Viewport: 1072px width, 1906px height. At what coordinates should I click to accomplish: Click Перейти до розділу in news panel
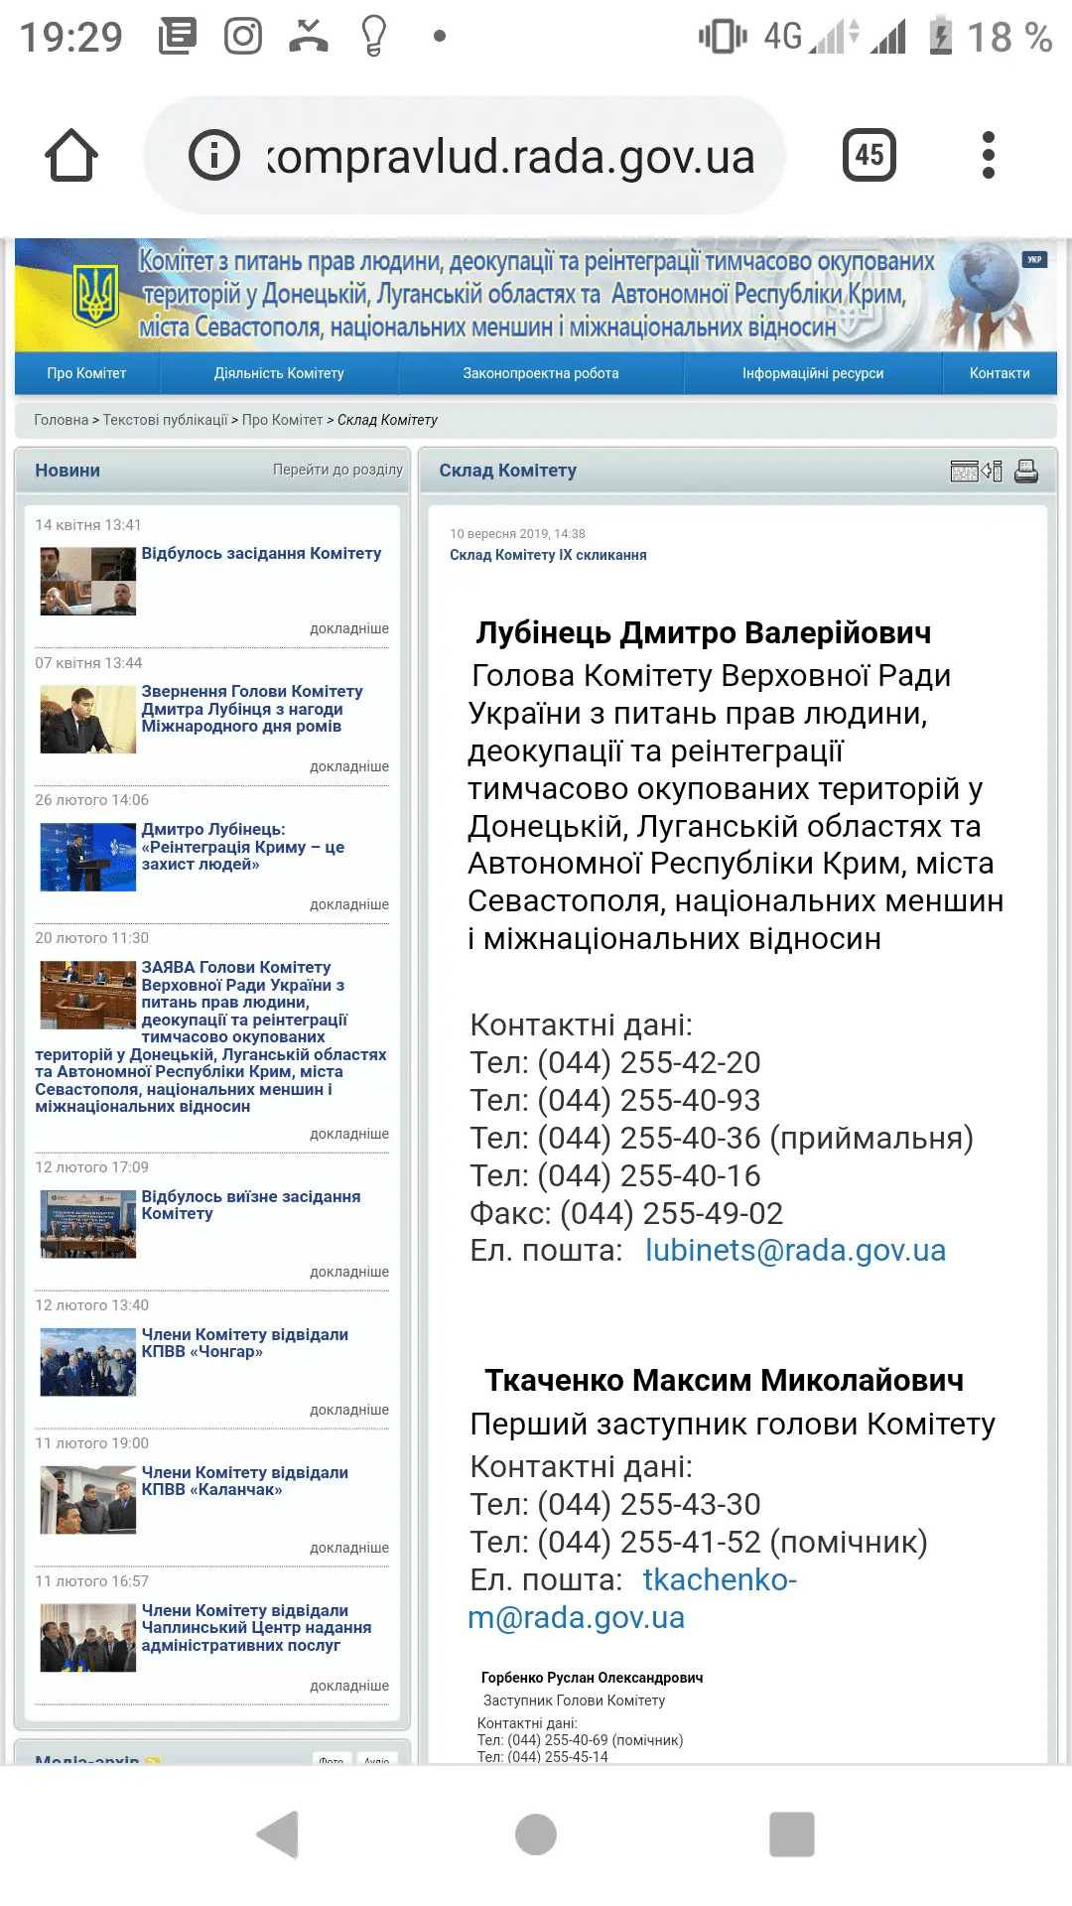(x=337, y=470)
